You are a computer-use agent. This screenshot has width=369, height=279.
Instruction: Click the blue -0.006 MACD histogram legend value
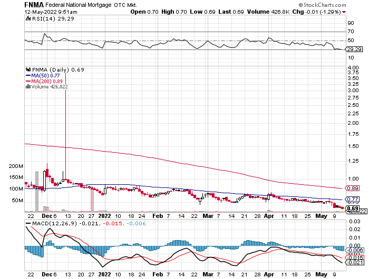click(136, 223)
